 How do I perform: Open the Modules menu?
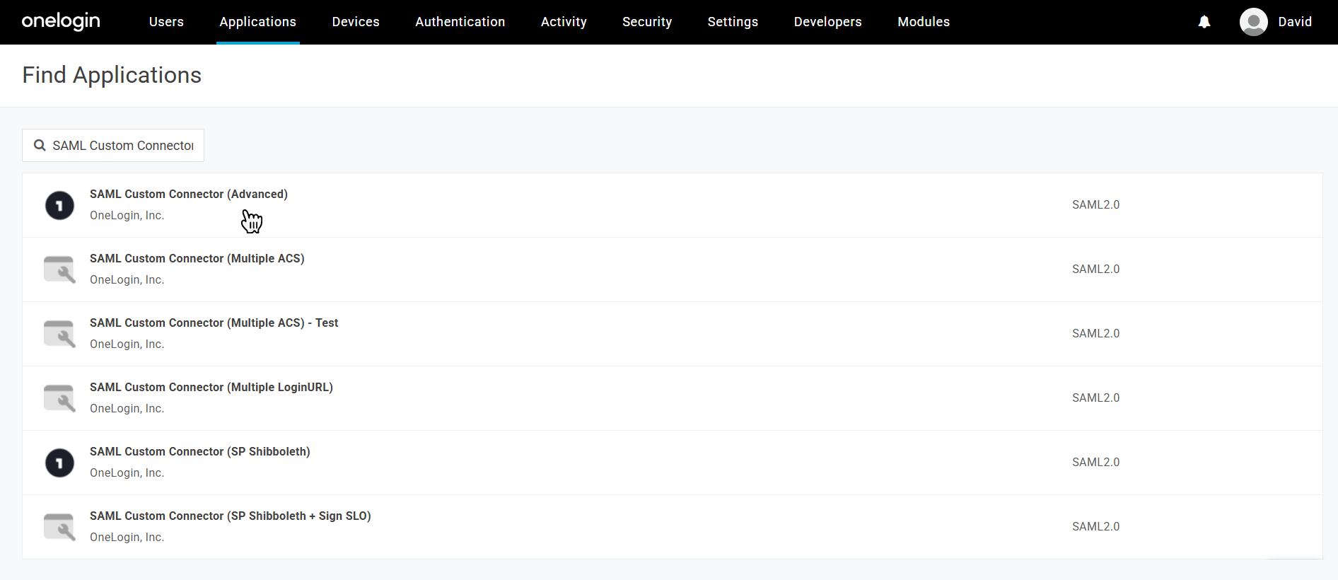[x=924, y=22]
